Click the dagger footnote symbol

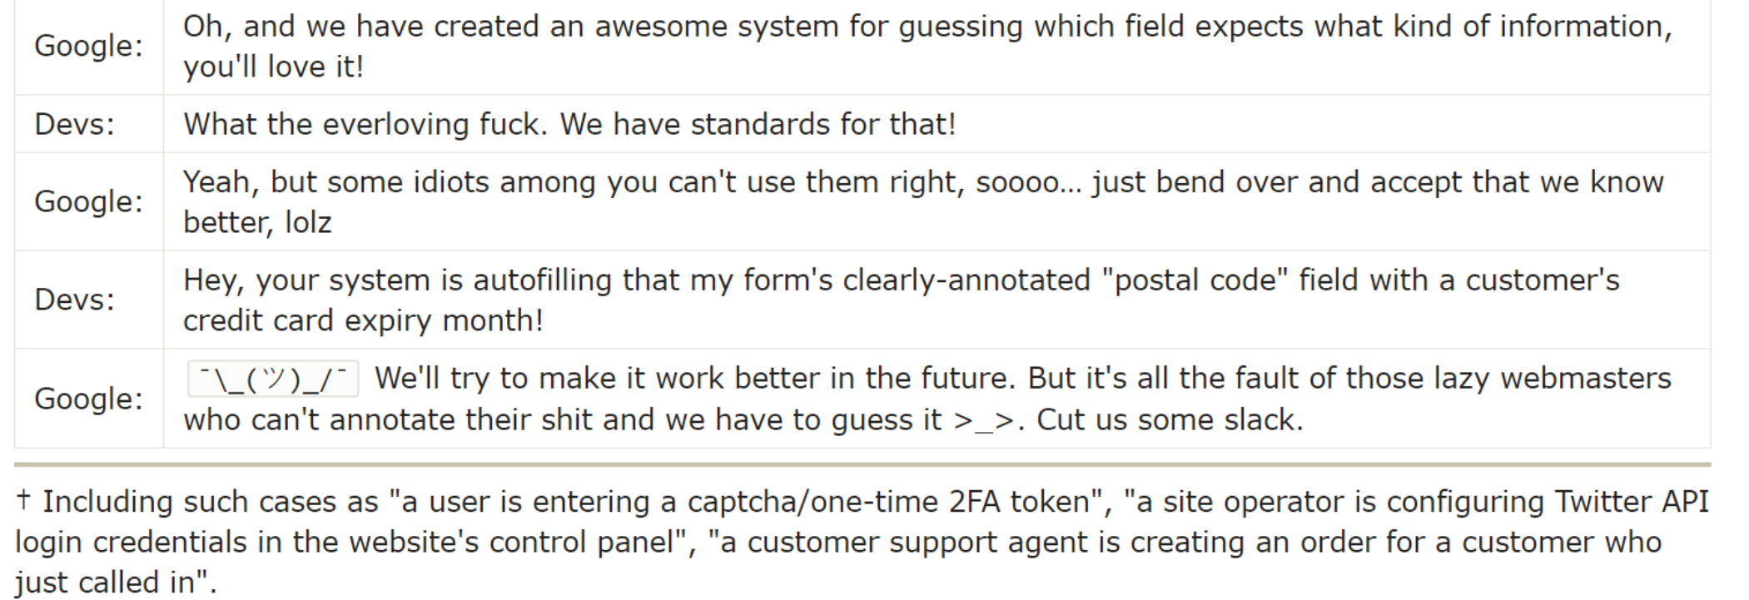coord(24,500)
